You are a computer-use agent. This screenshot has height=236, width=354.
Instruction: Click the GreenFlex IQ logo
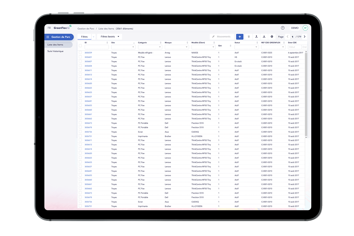(x=63, y=27)
